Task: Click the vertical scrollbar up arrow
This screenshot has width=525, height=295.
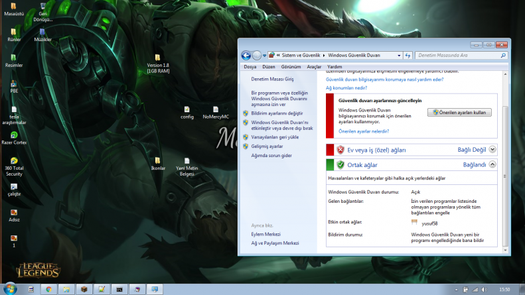Action: (x=505, y=74)
